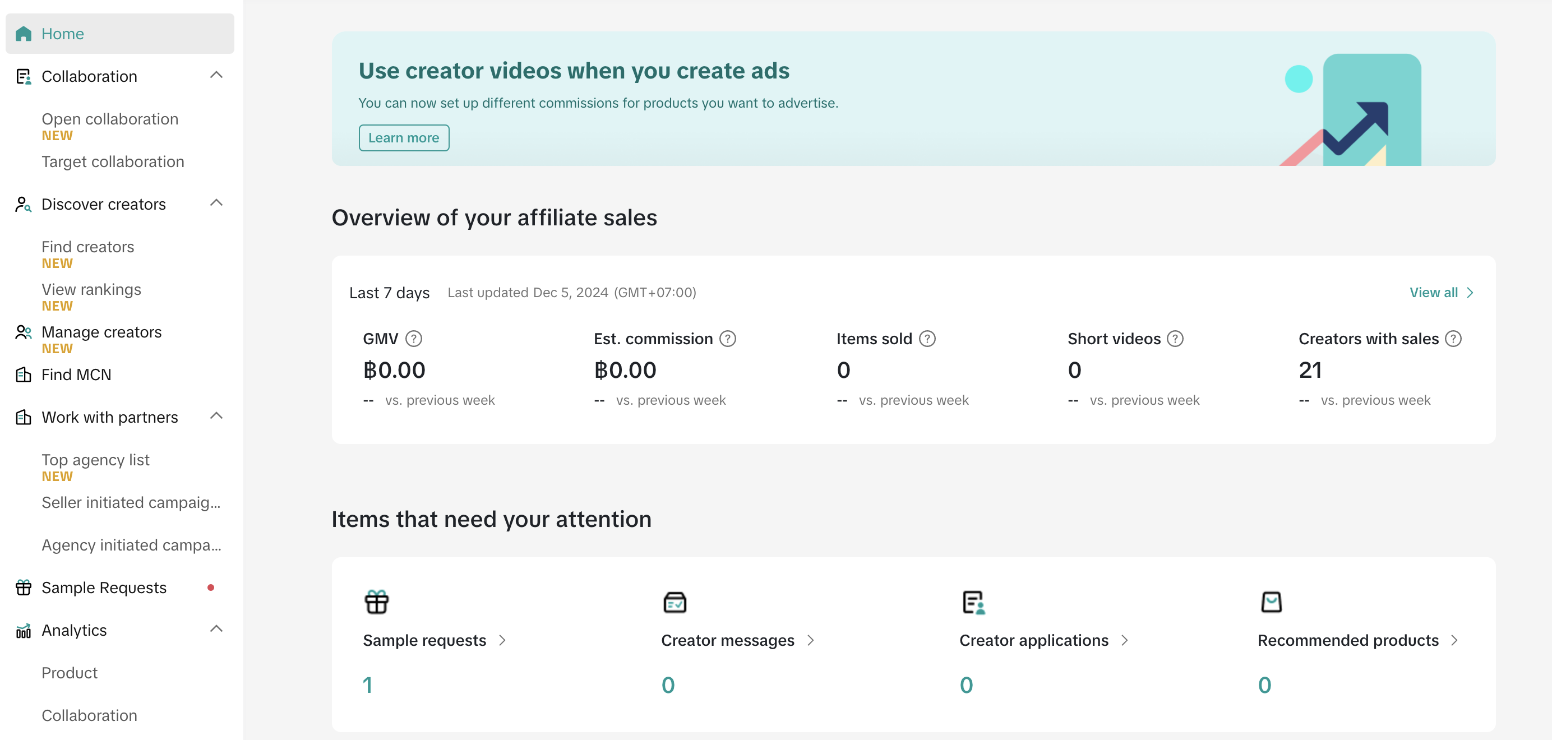
Task: Select Top agency list
Action: click(95, 460)
